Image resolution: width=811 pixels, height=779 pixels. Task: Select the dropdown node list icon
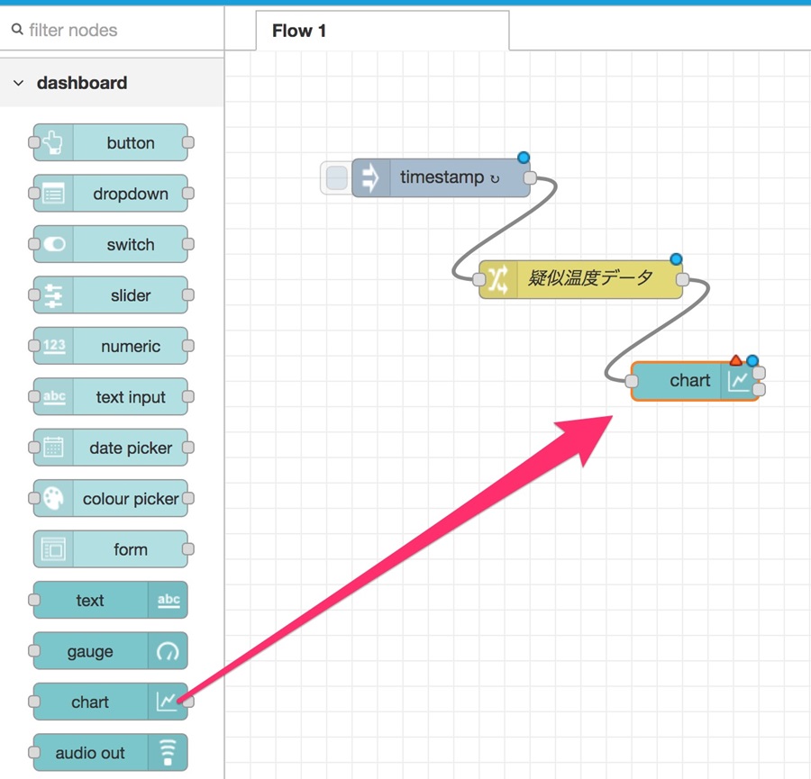click(x=53, y=194)
